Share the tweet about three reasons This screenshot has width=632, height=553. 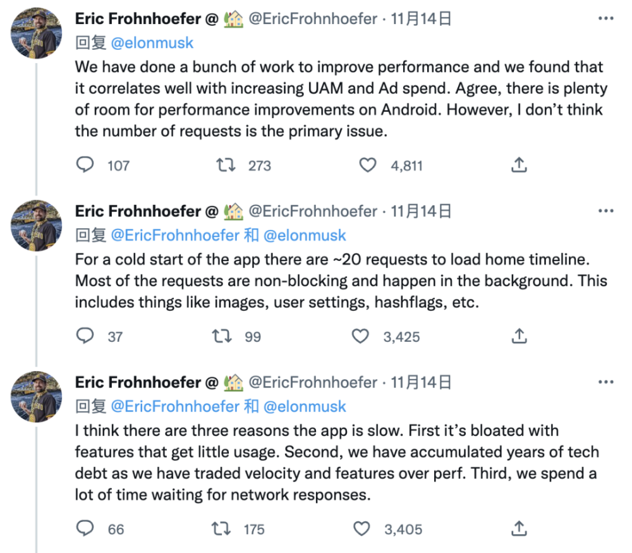coord(519,528)
